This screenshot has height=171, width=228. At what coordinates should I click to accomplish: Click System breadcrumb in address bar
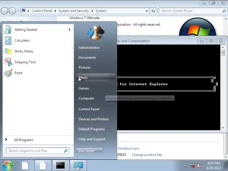coord(101,11)
